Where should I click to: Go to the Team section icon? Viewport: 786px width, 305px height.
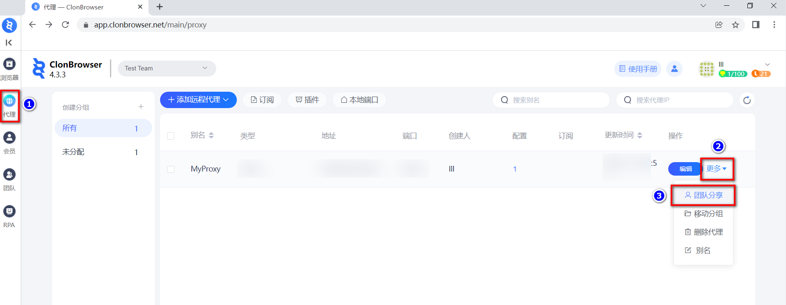click(x=9, y=175)
